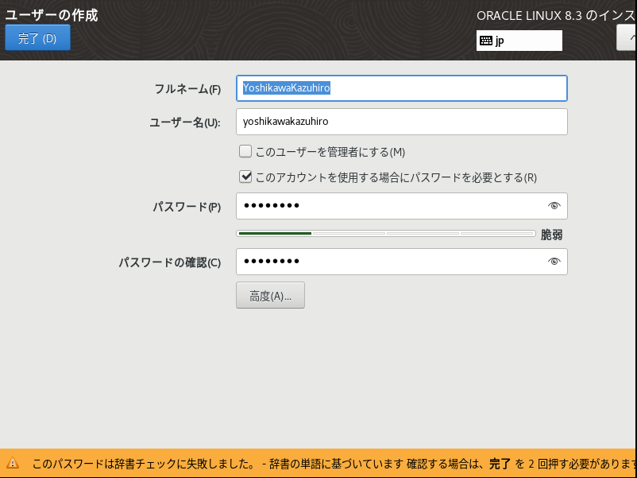The width and height of the screenshot is (637, 478).
Task: Click inside the パスワード input field
Action: (x=389, y=206)
